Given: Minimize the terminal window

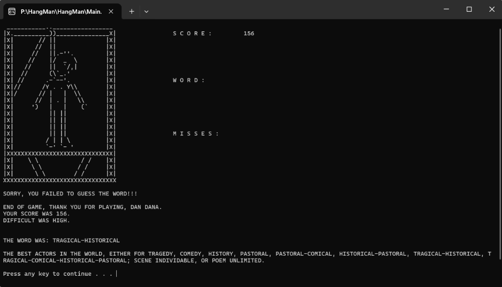Looking at the screenshot, I should [x=446, y=9].
